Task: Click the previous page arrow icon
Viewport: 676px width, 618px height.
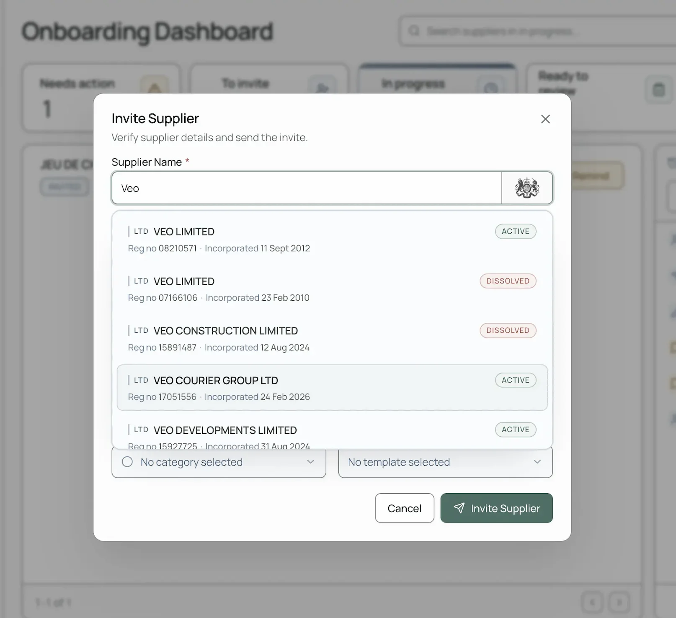Action: pos(591,602)
